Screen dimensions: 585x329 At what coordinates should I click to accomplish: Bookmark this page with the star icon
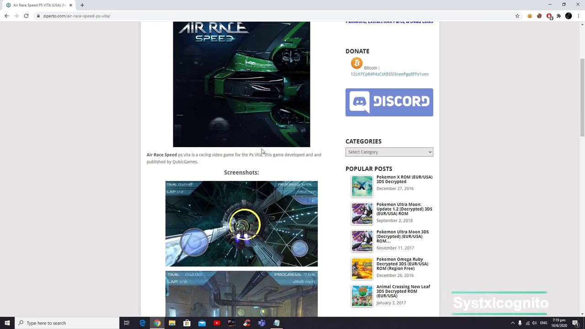pyautogui.click(x=517, y=16)
